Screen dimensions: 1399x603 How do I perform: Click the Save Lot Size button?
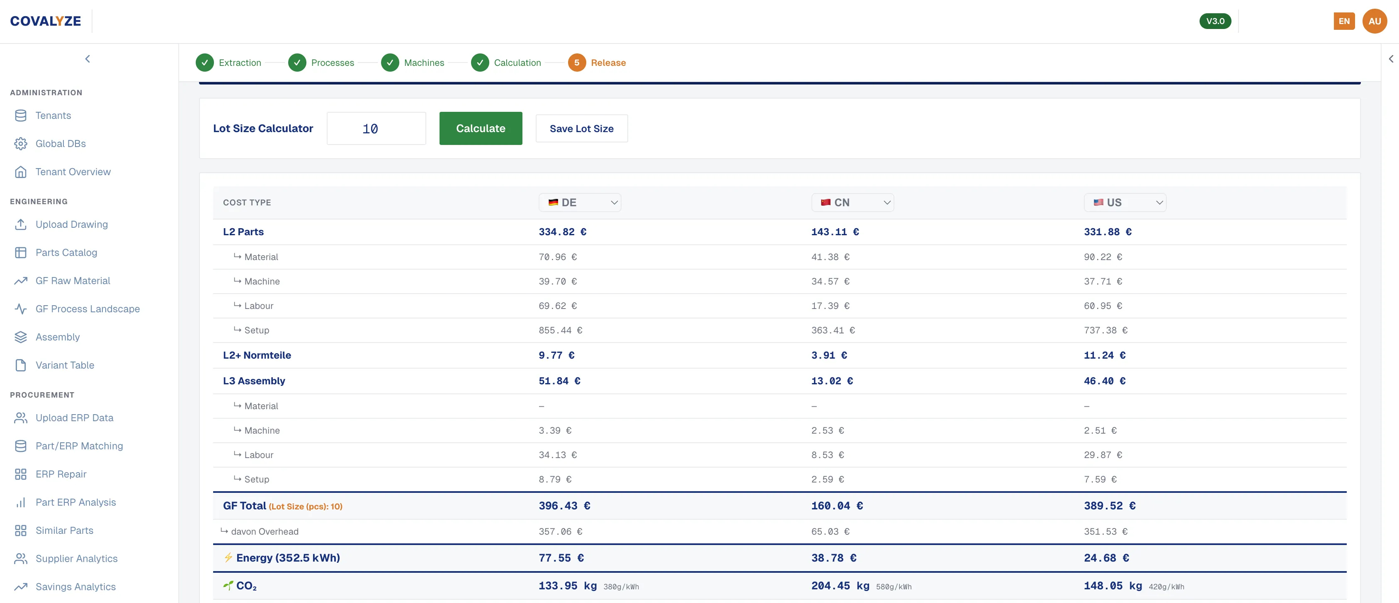pyautogui.click(x=582, y=128)
